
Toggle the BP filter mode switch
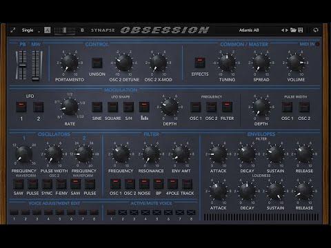pos(159,184)
